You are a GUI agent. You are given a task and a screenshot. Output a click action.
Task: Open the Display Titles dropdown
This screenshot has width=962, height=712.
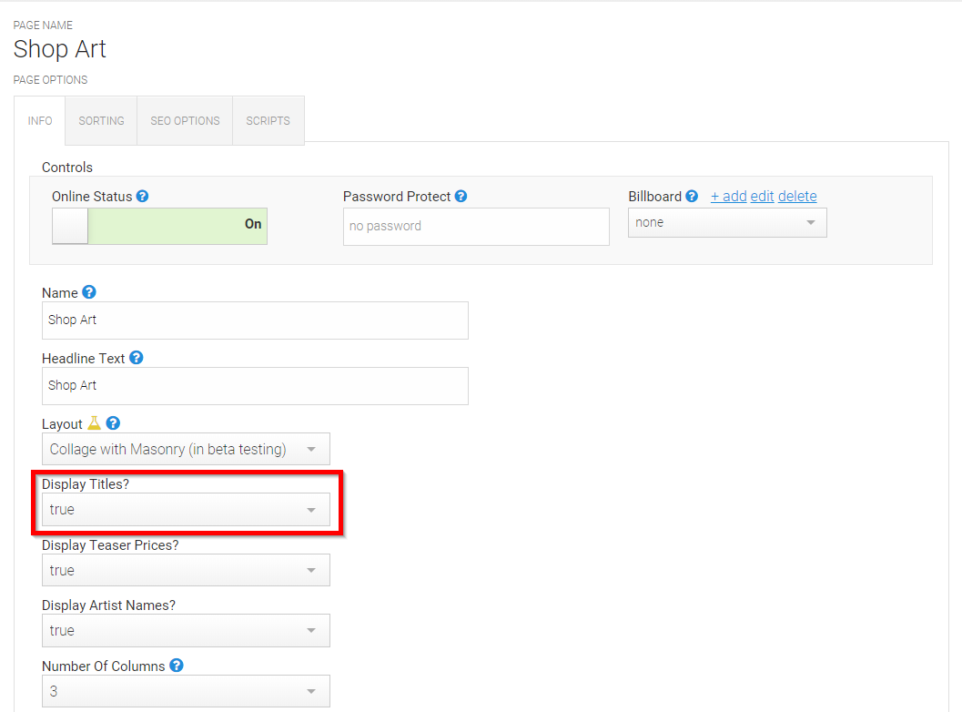pyautogui.click(x=186, y=510)
